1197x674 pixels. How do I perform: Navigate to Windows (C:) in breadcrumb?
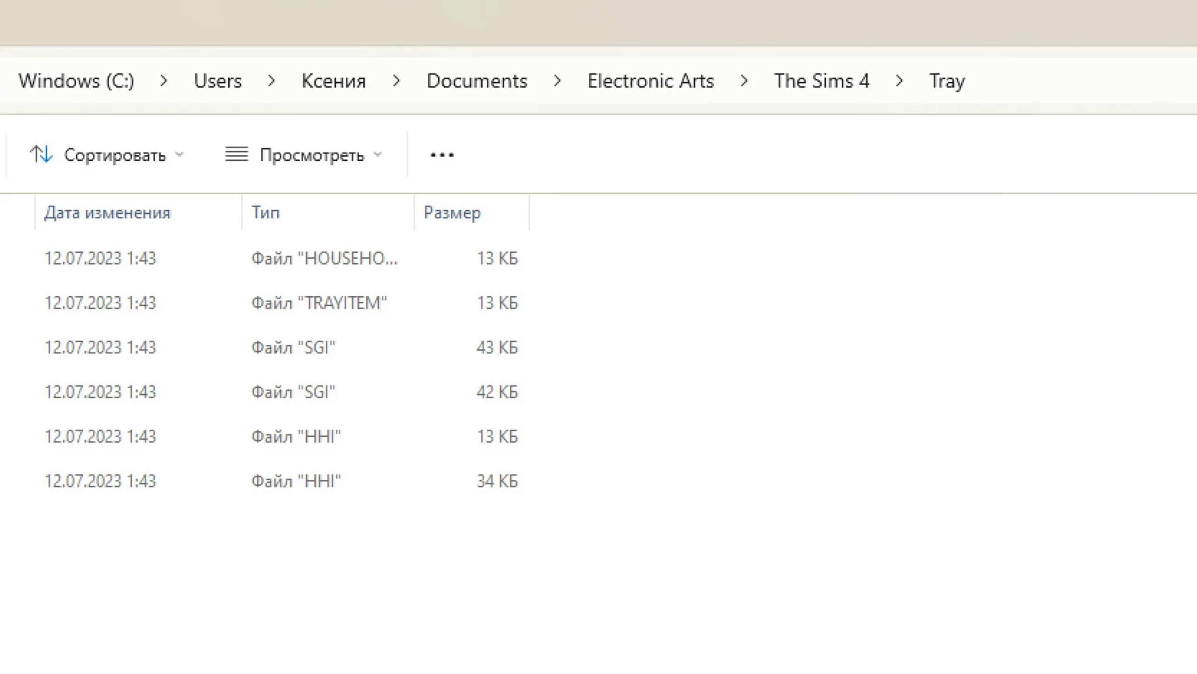(76, 81)
